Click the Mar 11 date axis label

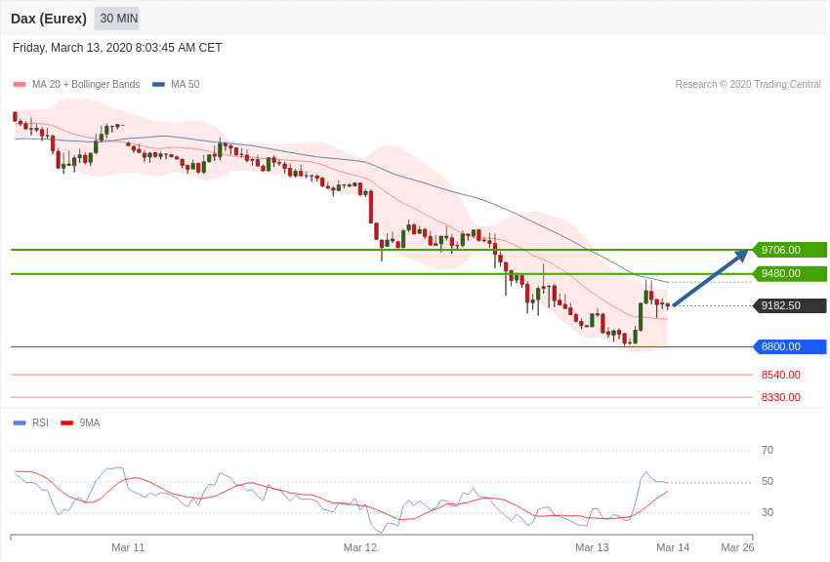click(128, 547)
